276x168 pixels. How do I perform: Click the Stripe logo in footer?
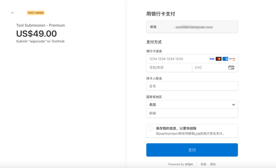189,164
